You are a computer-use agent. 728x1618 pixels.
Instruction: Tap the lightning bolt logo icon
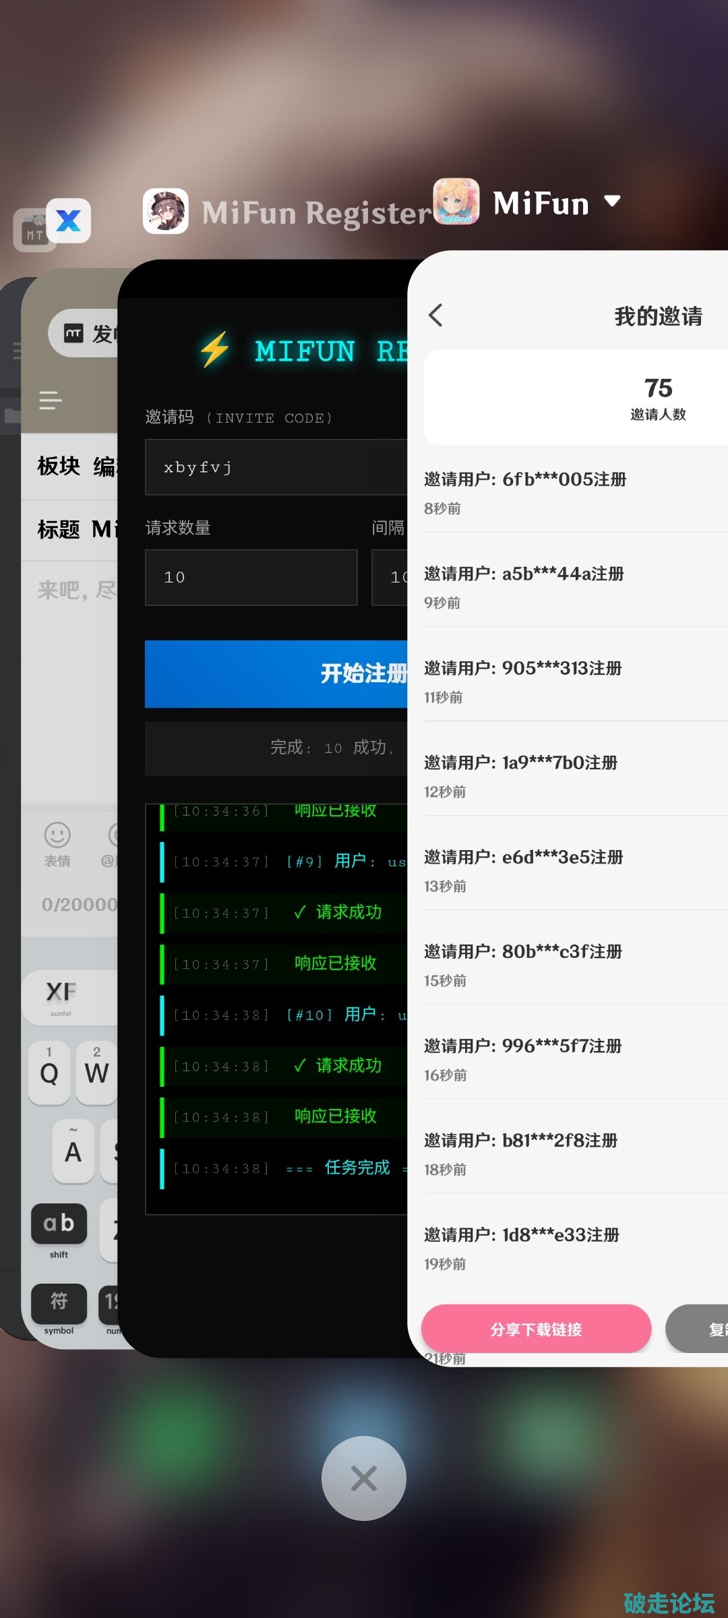[x=215, y=350]
